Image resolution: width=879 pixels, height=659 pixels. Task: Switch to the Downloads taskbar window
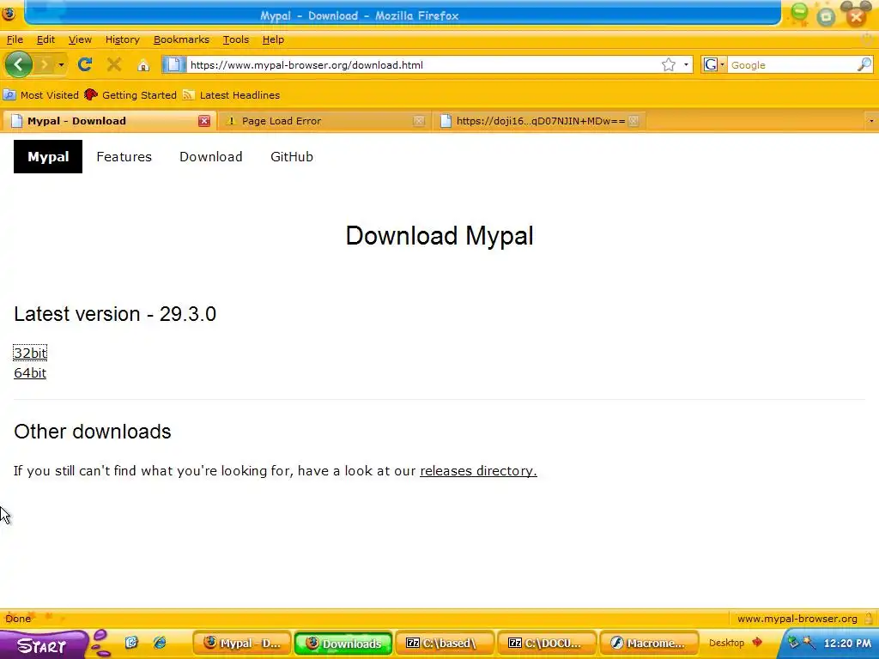pos(343,644)
